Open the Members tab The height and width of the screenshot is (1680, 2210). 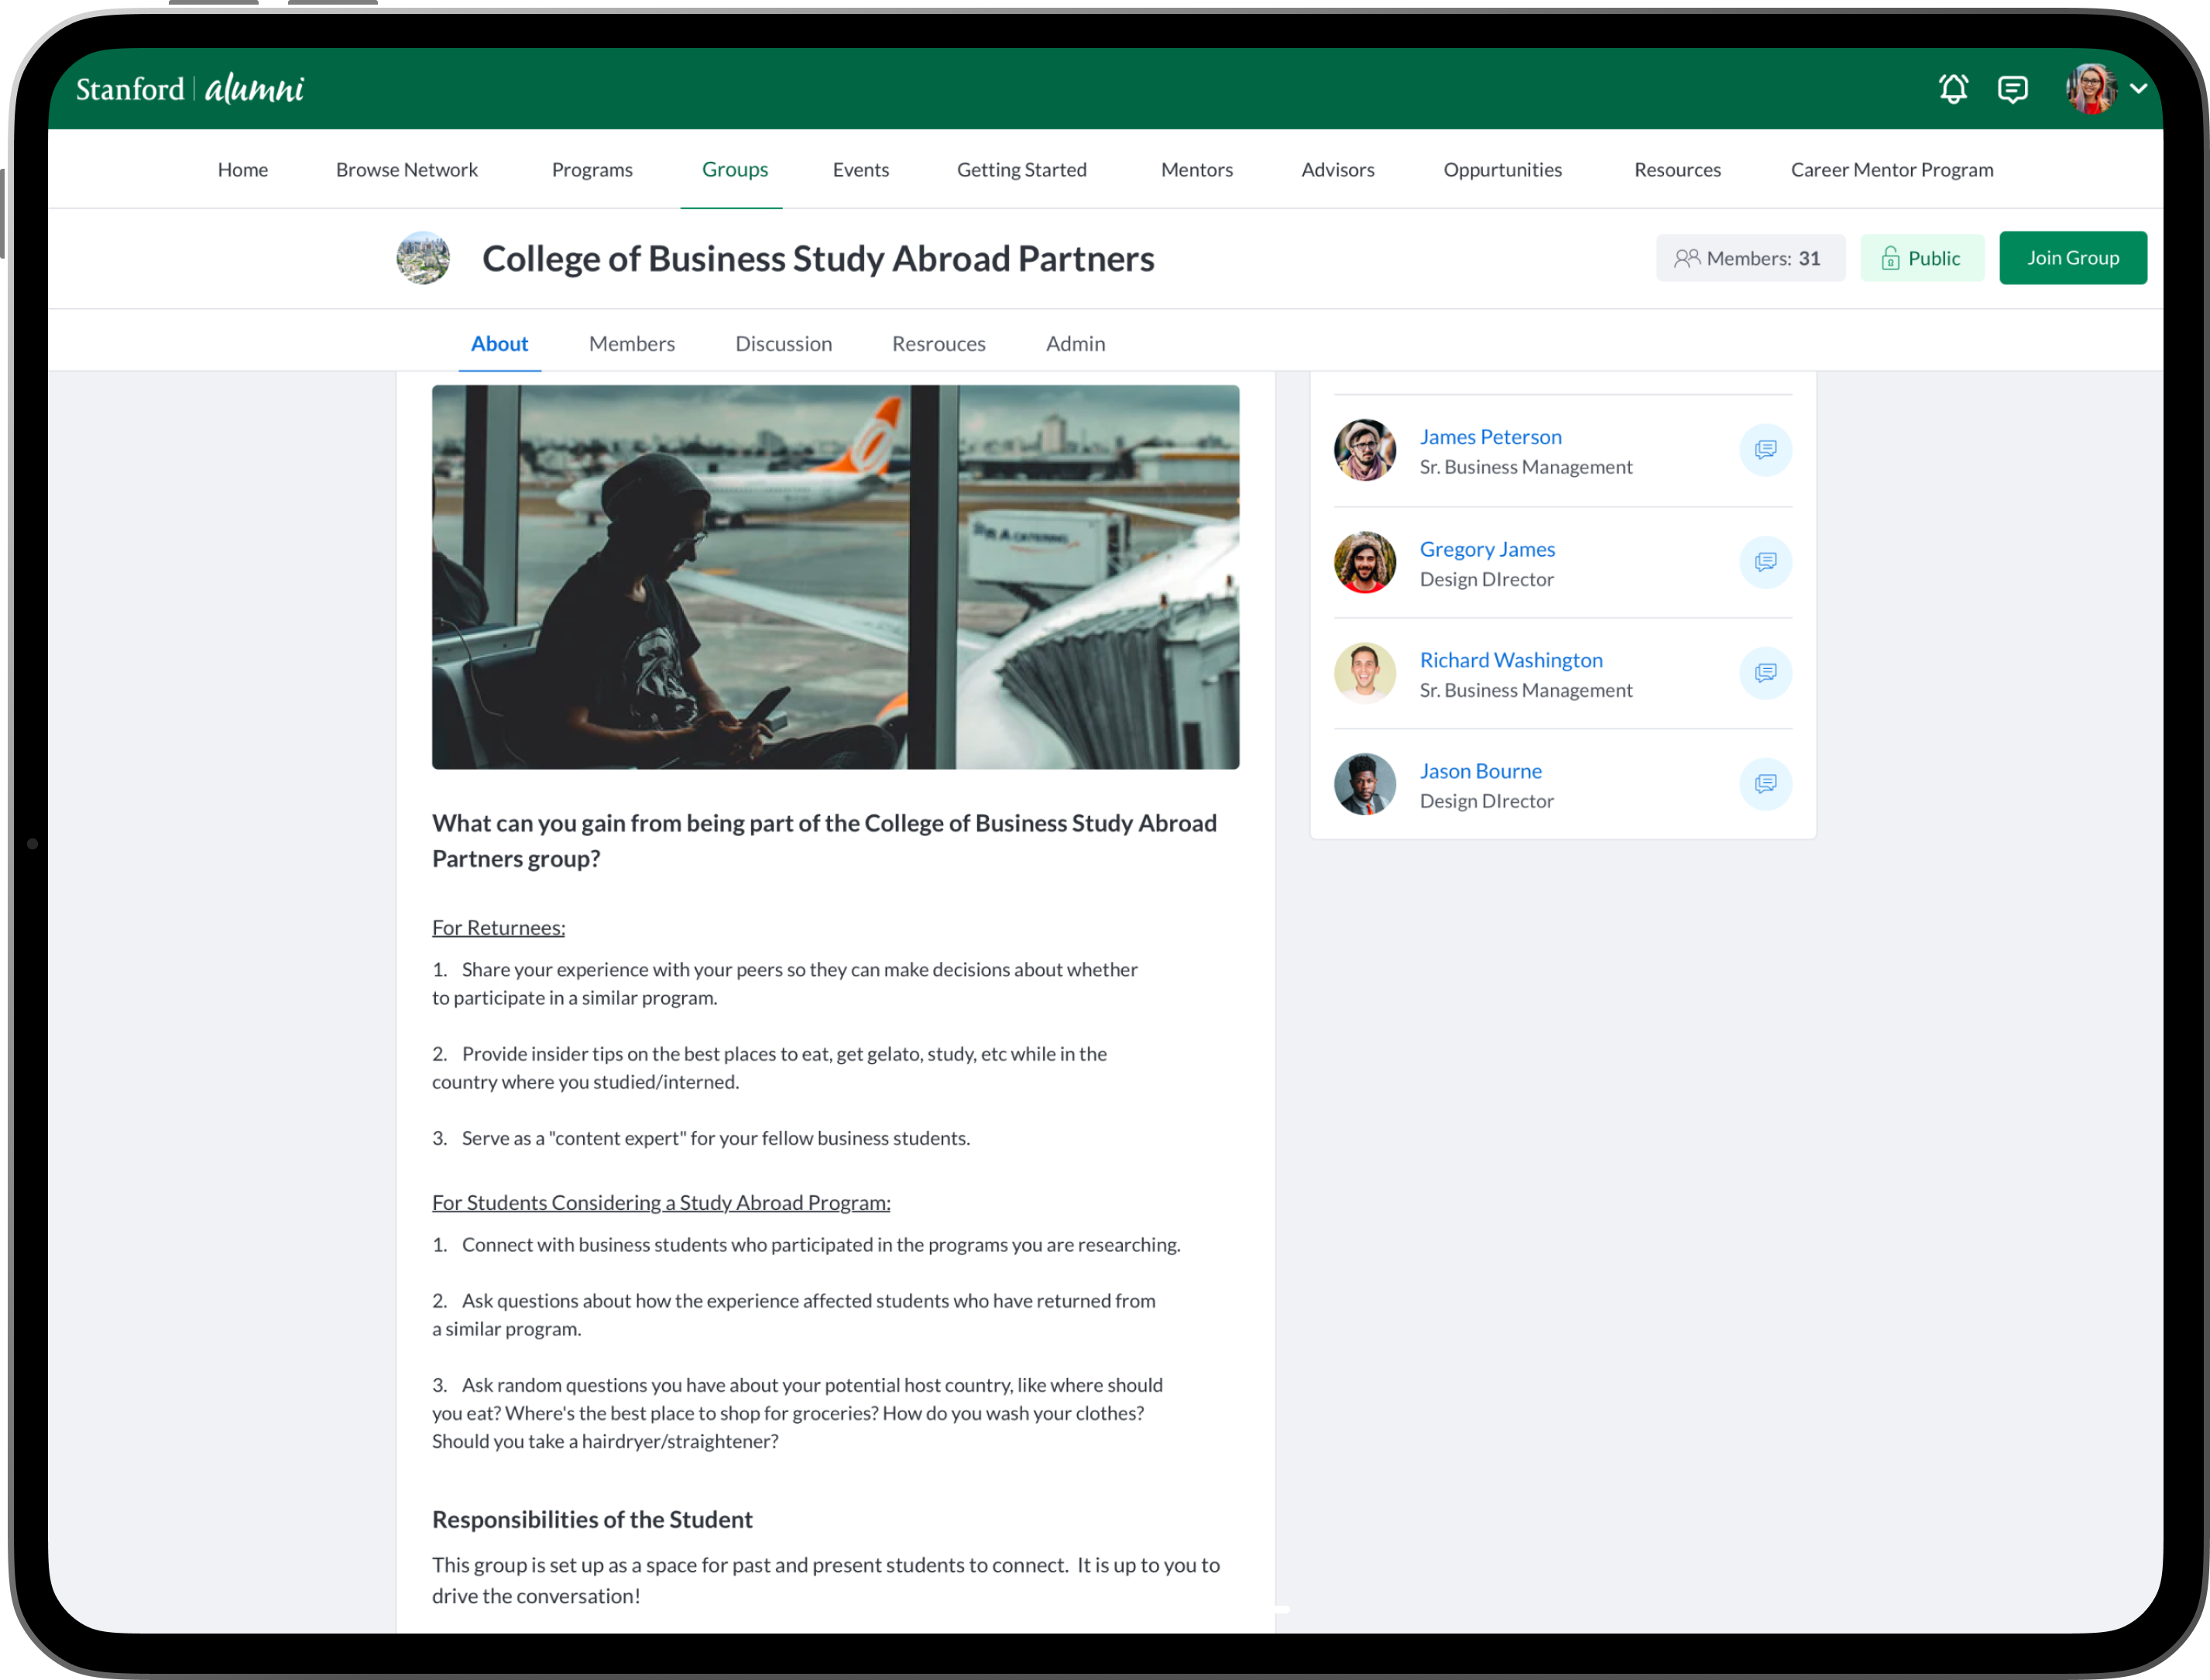pos(631,344)
